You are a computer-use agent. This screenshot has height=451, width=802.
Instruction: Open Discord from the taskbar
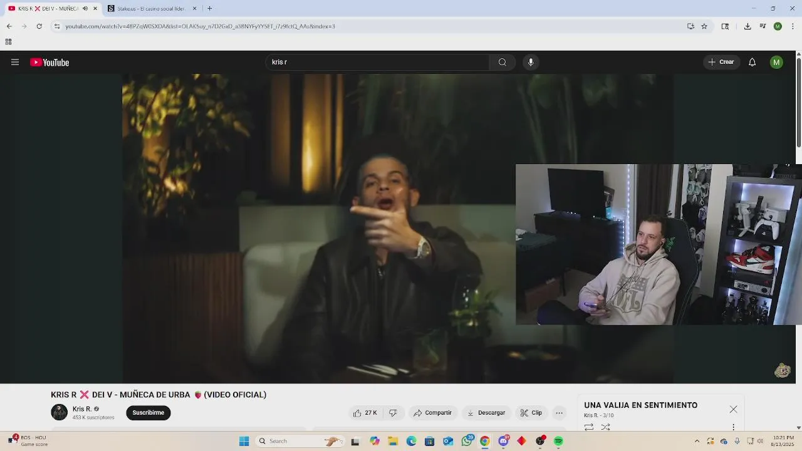(x=503, y=441)
